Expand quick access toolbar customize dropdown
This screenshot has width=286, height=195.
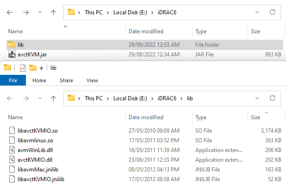click(x=41, y=68)
